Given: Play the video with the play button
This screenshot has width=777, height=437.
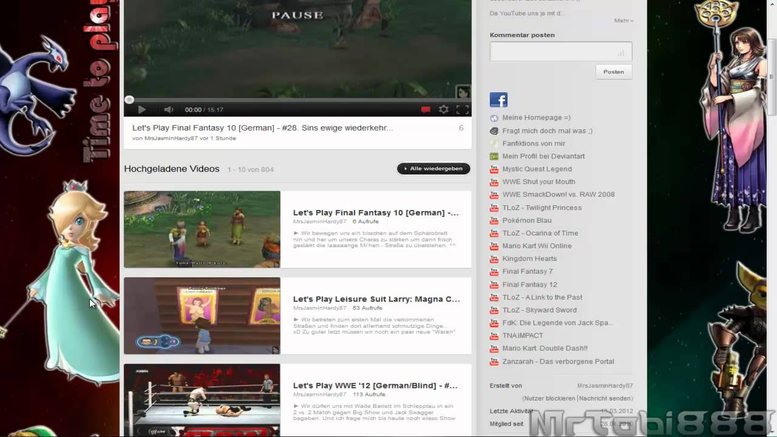Looking at the screenshot, I should (142, 110).
